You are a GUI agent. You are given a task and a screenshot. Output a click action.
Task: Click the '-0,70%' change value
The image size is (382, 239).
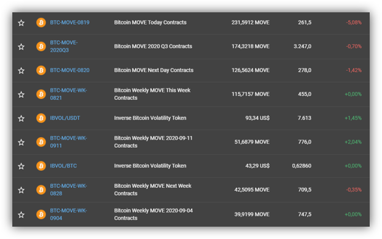(354, 46)
